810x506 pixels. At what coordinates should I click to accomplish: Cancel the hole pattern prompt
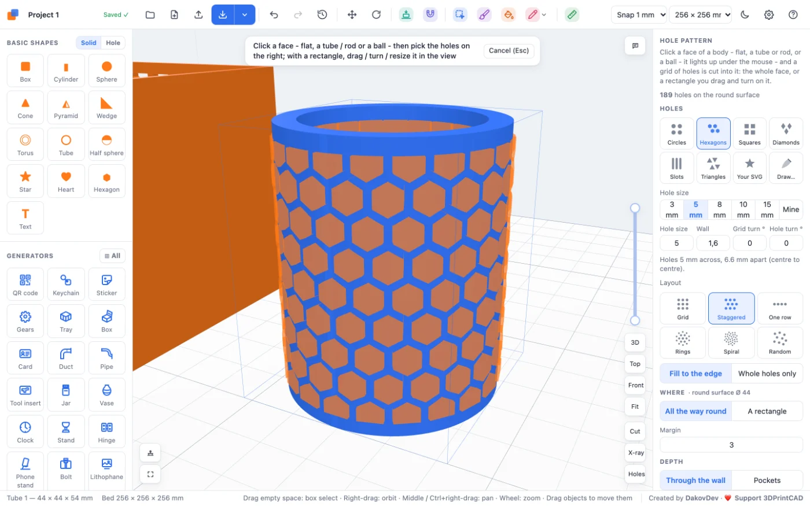509,51
